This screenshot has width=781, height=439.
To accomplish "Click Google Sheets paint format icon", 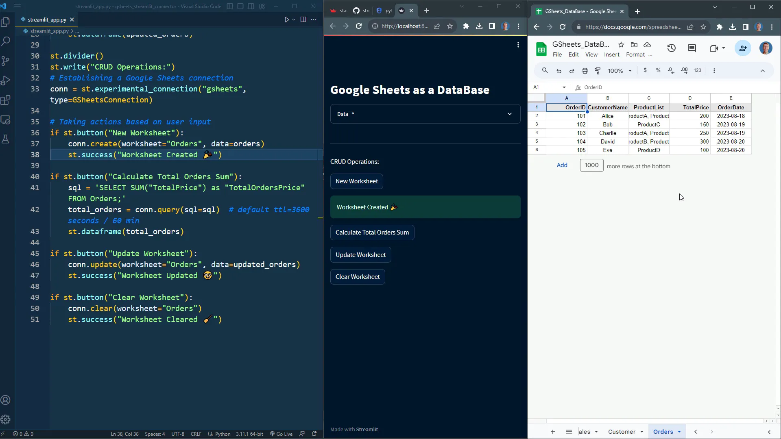I will (x=598, y=71).
